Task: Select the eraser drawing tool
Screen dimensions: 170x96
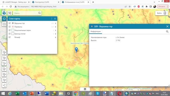Action: coord(4,80)
